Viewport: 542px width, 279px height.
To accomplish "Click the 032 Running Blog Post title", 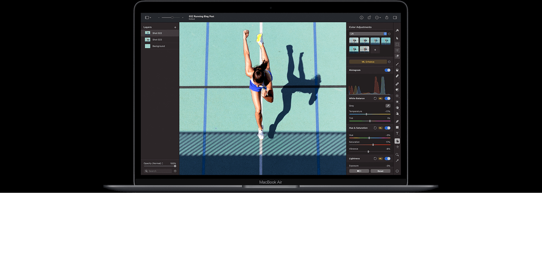I will pos(202,16).
